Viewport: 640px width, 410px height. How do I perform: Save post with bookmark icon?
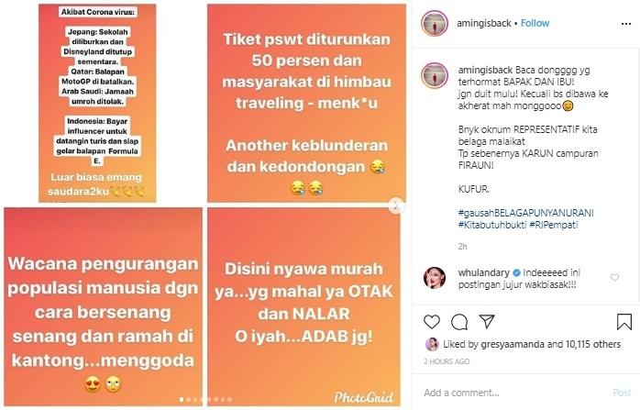click(x=624, y=322)
